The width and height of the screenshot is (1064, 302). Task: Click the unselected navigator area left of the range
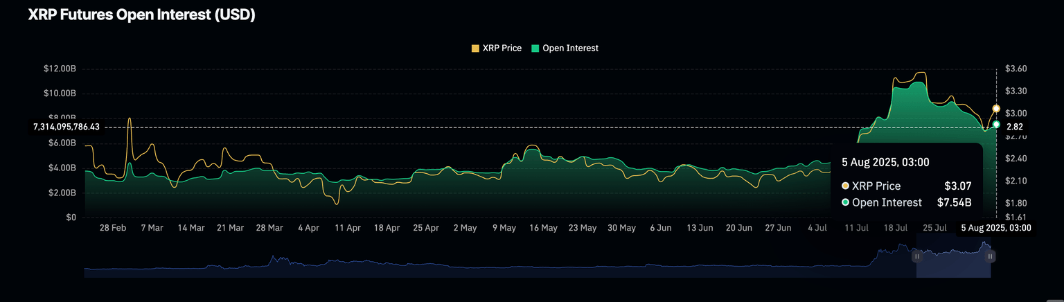tap(485, 267)
